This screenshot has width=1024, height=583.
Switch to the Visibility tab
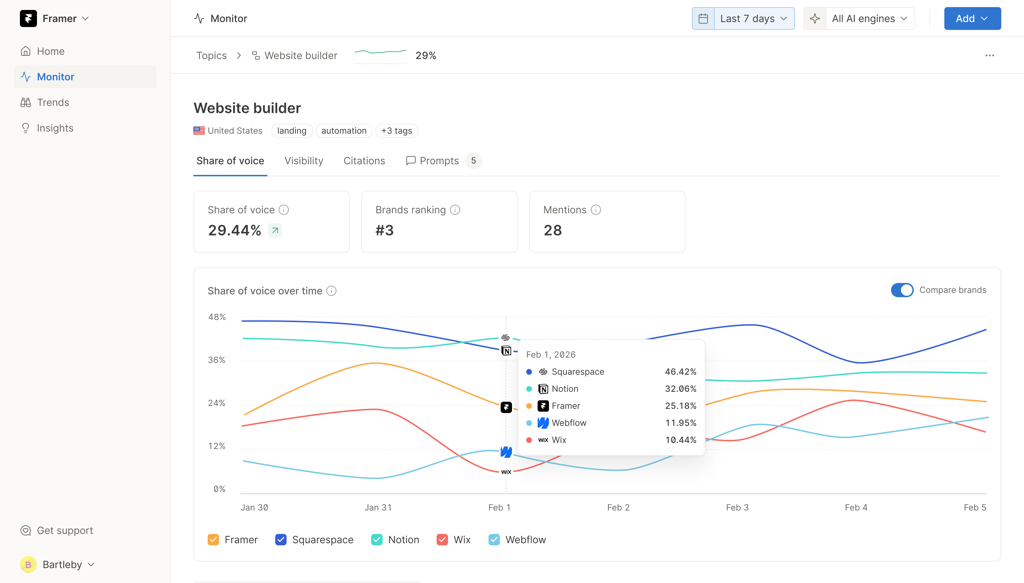(304, 161)
